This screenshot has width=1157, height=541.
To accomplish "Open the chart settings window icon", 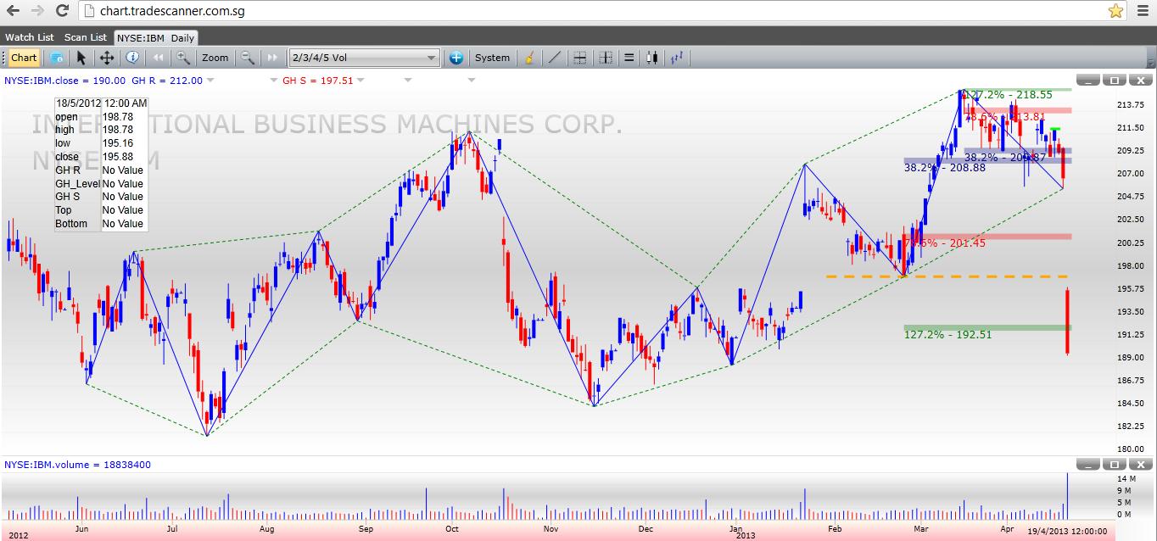I will click(57, 58).
